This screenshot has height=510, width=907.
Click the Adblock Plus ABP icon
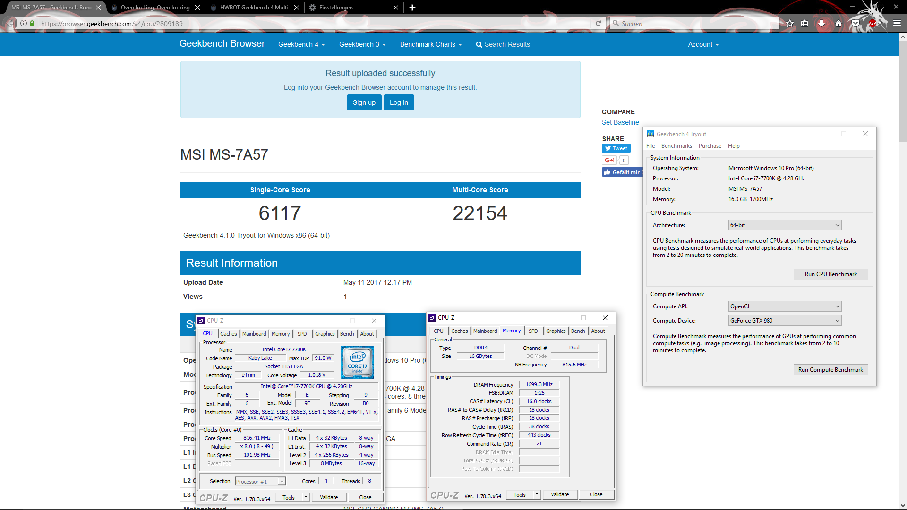(x=872, y=23)
